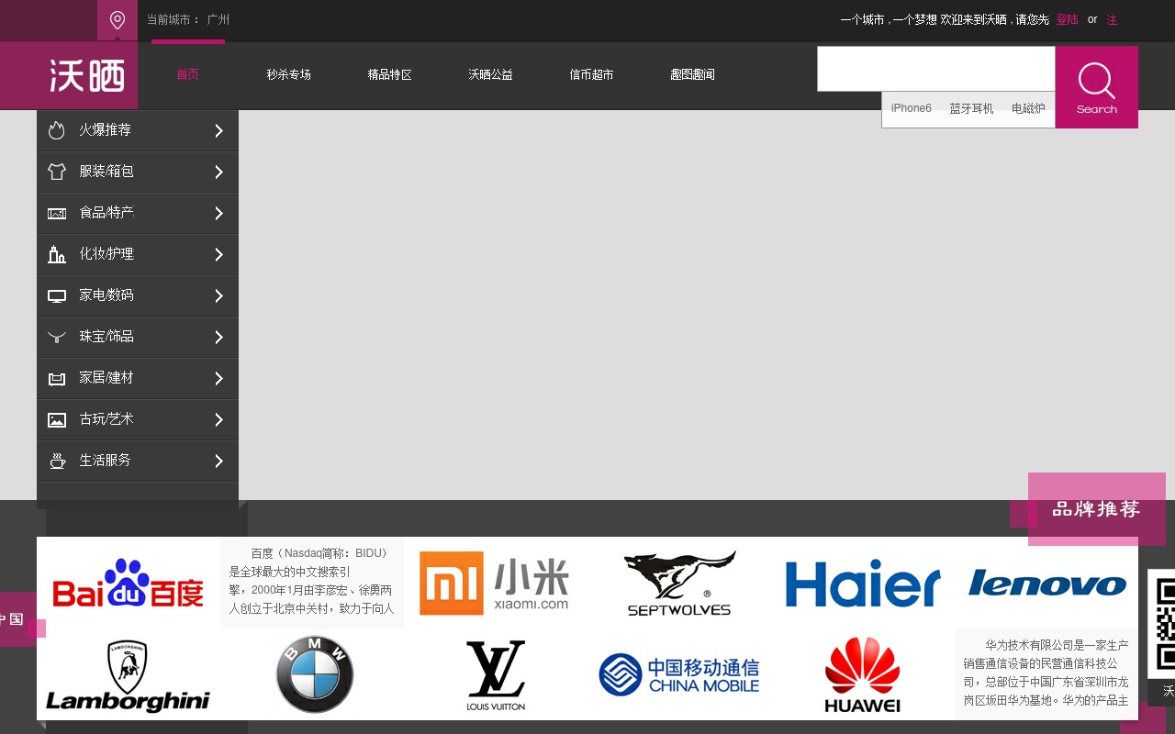This screenshot has width=1175, height=734.
Task: Expand the 家居/建材 category arrow
Action: 218,378
